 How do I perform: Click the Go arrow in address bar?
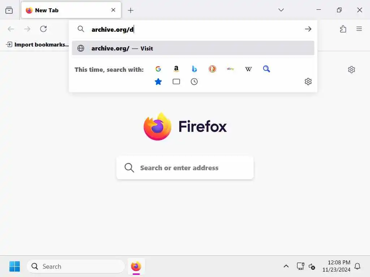[308, 29]
